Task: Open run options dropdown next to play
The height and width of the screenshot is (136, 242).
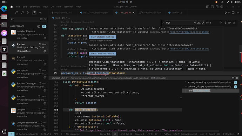Action: pyautogui.click(x=229, y=13)
